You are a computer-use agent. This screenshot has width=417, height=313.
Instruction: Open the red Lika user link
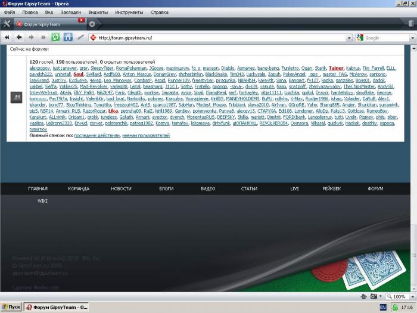[113, 111]
